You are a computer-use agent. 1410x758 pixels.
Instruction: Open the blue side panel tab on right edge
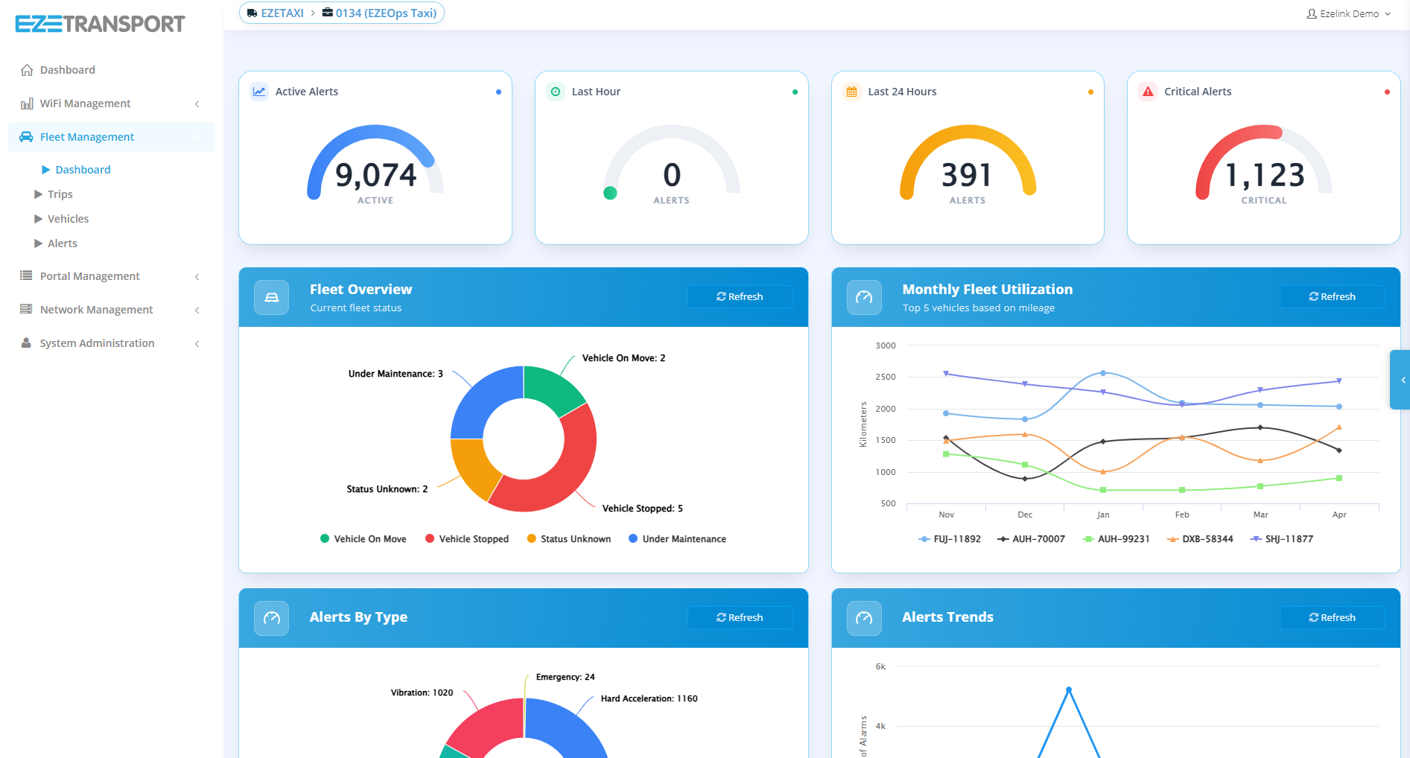point(1400,380)
